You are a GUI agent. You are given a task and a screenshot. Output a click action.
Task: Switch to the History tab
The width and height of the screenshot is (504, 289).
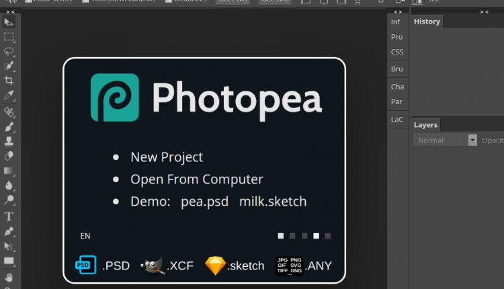pyautogui.click(x=427, y=22)
